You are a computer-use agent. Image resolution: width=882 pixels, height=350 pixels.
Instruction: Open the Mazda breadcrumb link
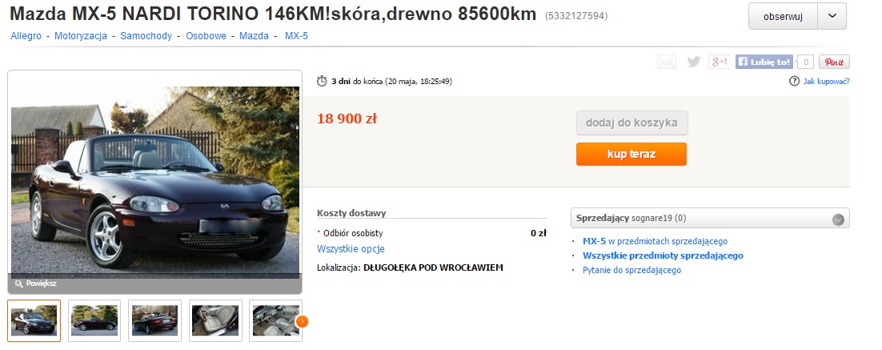[255, 35]
